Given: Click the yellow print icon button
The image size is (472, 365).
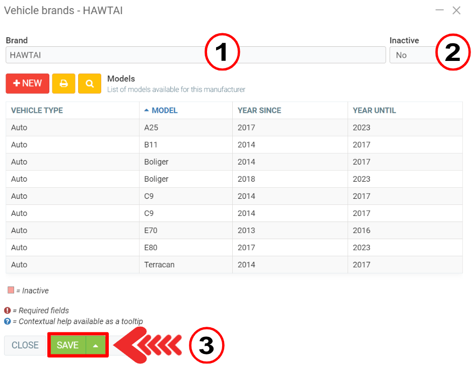Looking at the screenshot, I should point(63,84).
